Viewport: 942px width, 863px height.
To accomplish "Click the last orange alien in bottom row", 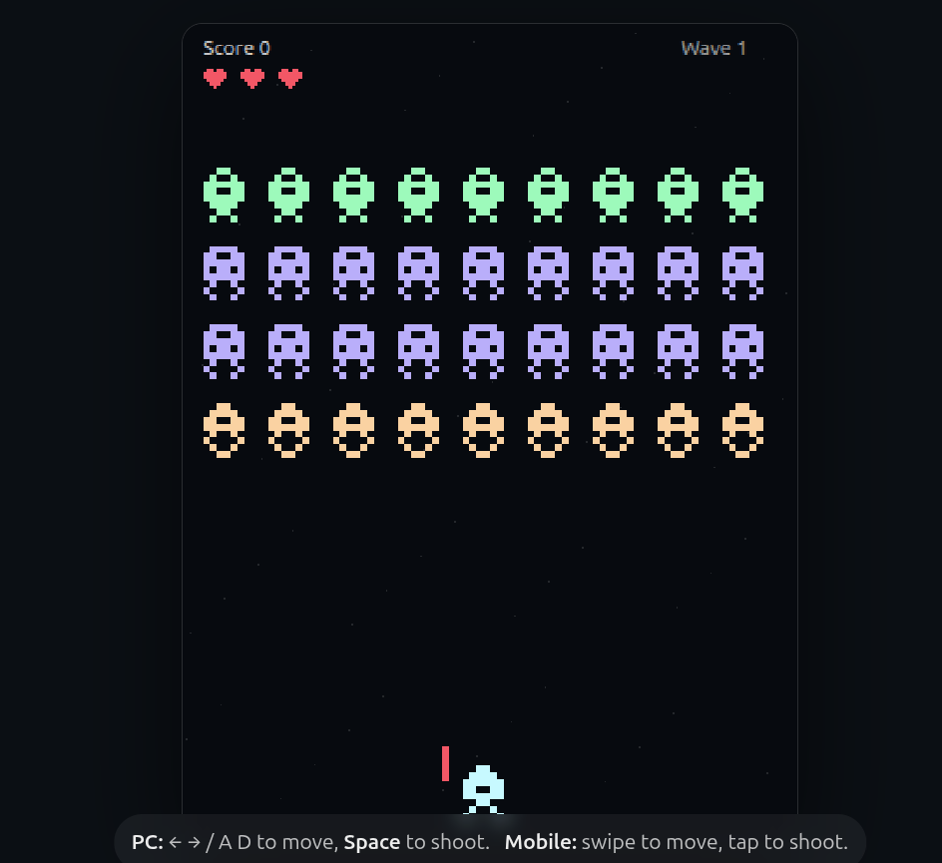I will pyautogui.click(x=742, y=431).
